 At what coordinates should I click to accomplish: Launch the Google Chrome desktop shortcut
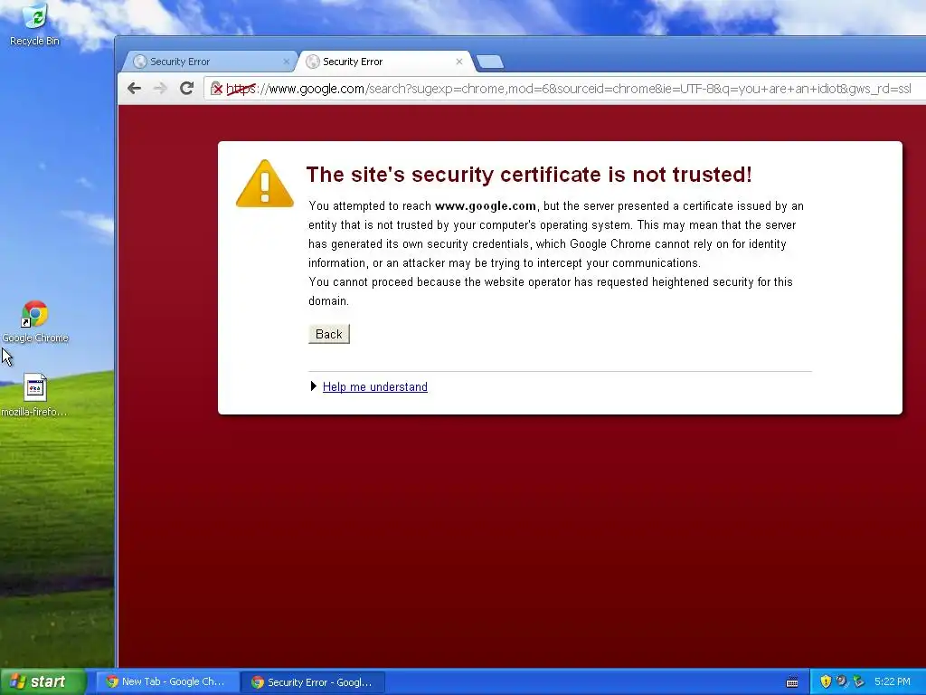pyautogui.click(x=35, y=322)
